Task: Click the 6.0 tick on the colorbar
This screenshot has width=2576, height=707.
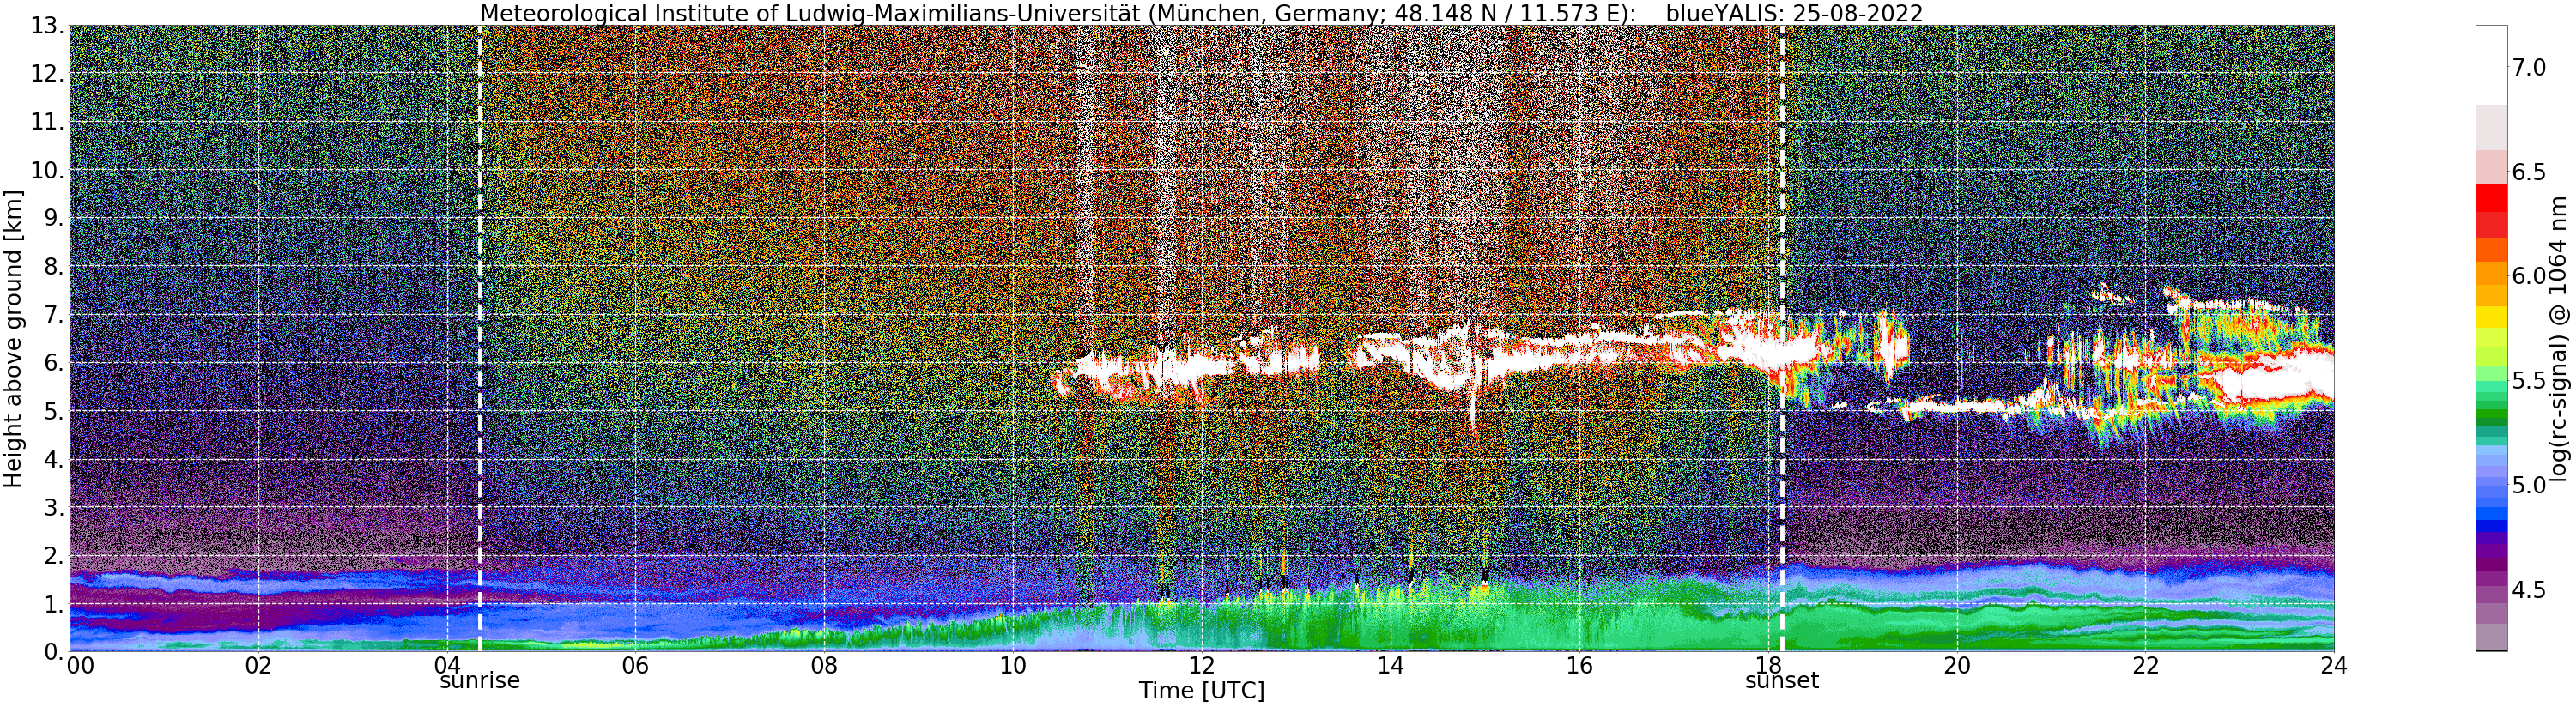Action: 2529,276
